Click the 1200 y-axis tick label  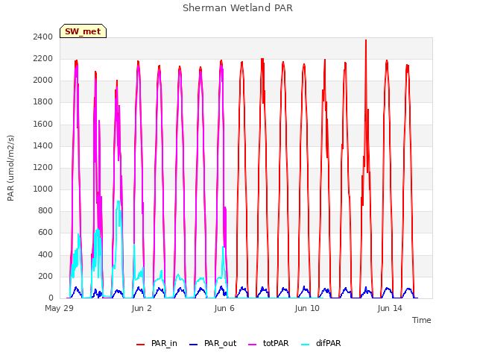43,167
